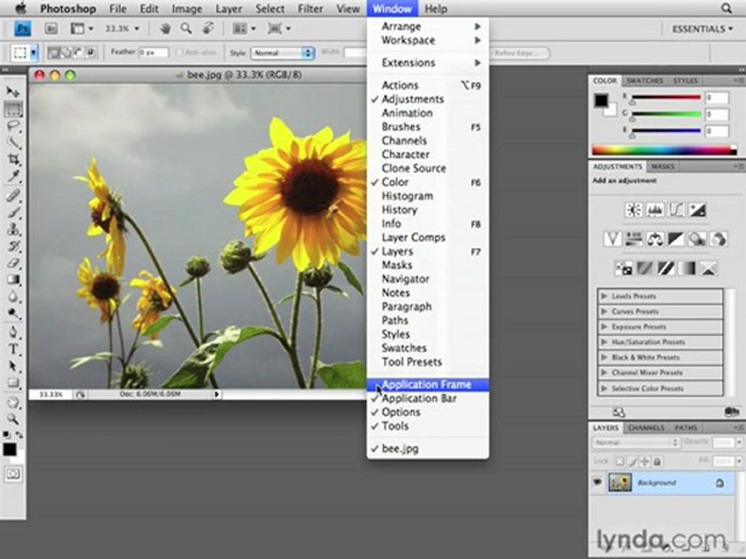This screenshot has width=746, height=559.
Task: Click the Feather input field
Action: point(154,52)
